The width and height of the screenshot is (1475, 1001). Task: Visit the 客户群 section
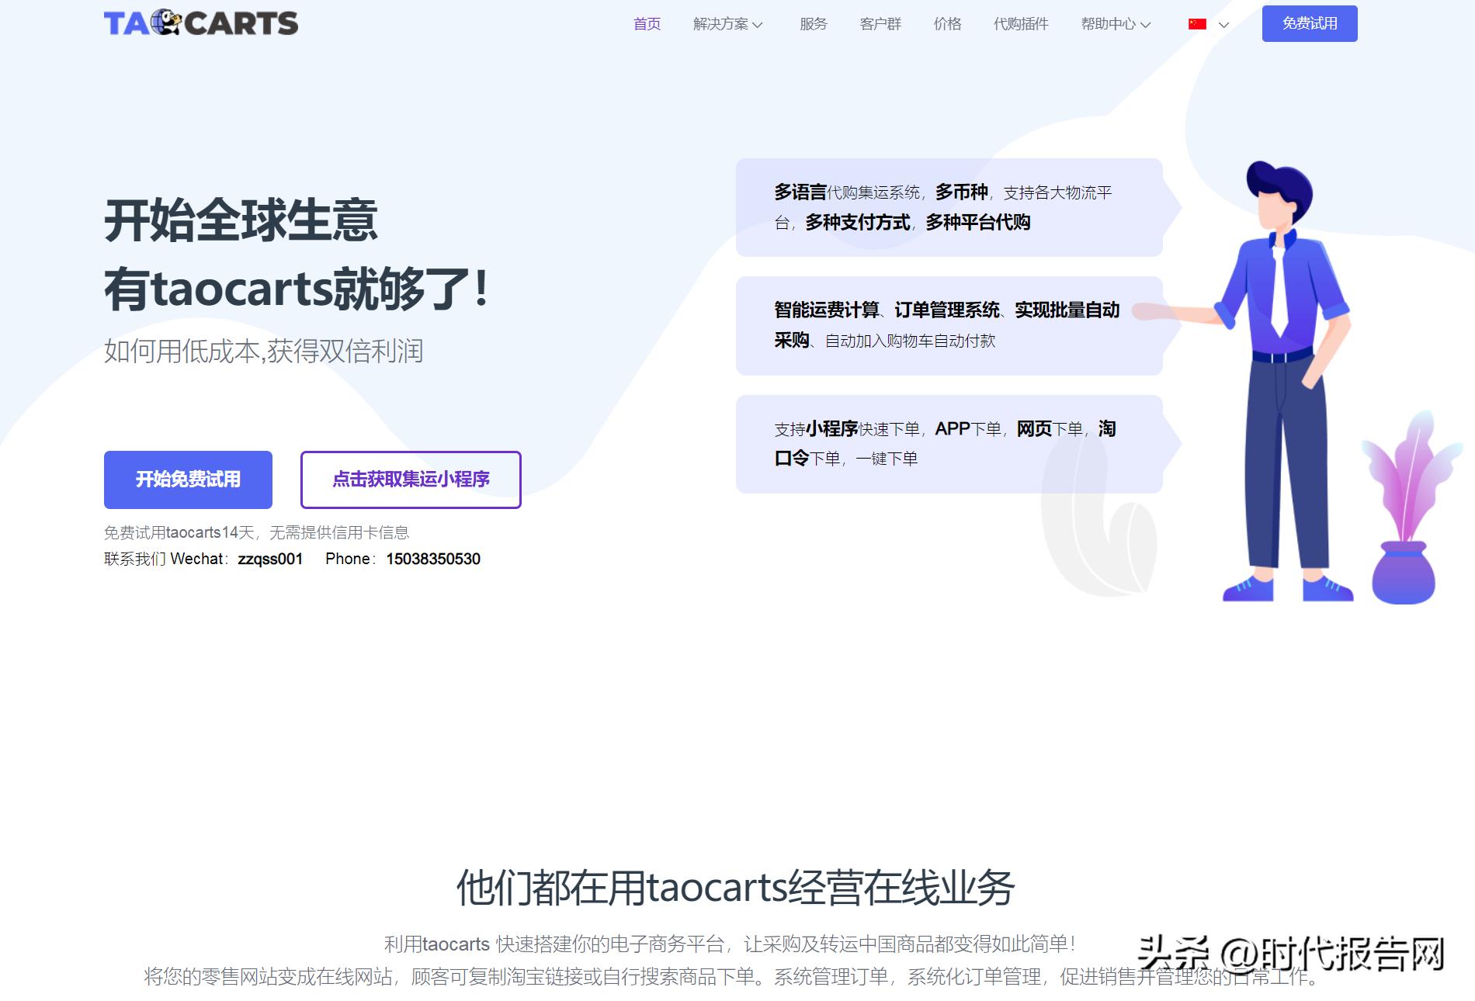880,24
